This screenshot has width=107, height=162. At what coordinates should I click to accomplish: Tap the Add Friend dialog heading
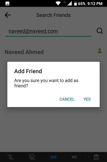(28, 71)
